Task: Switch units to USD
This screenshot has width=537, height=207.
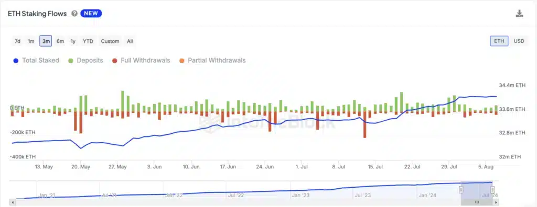Action: pyautogui.click(x=519, y=41)
